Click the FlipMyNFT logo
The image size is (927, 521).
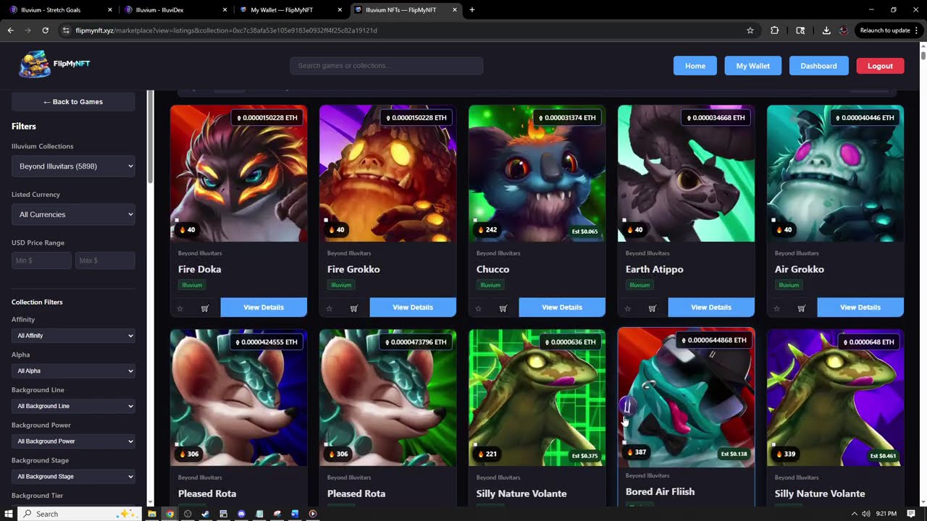[x=54, y=64]
